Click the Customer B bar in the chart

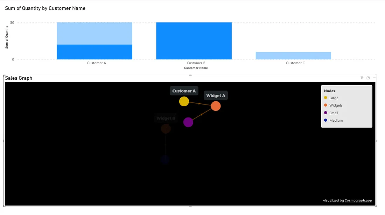coord(194,41)
